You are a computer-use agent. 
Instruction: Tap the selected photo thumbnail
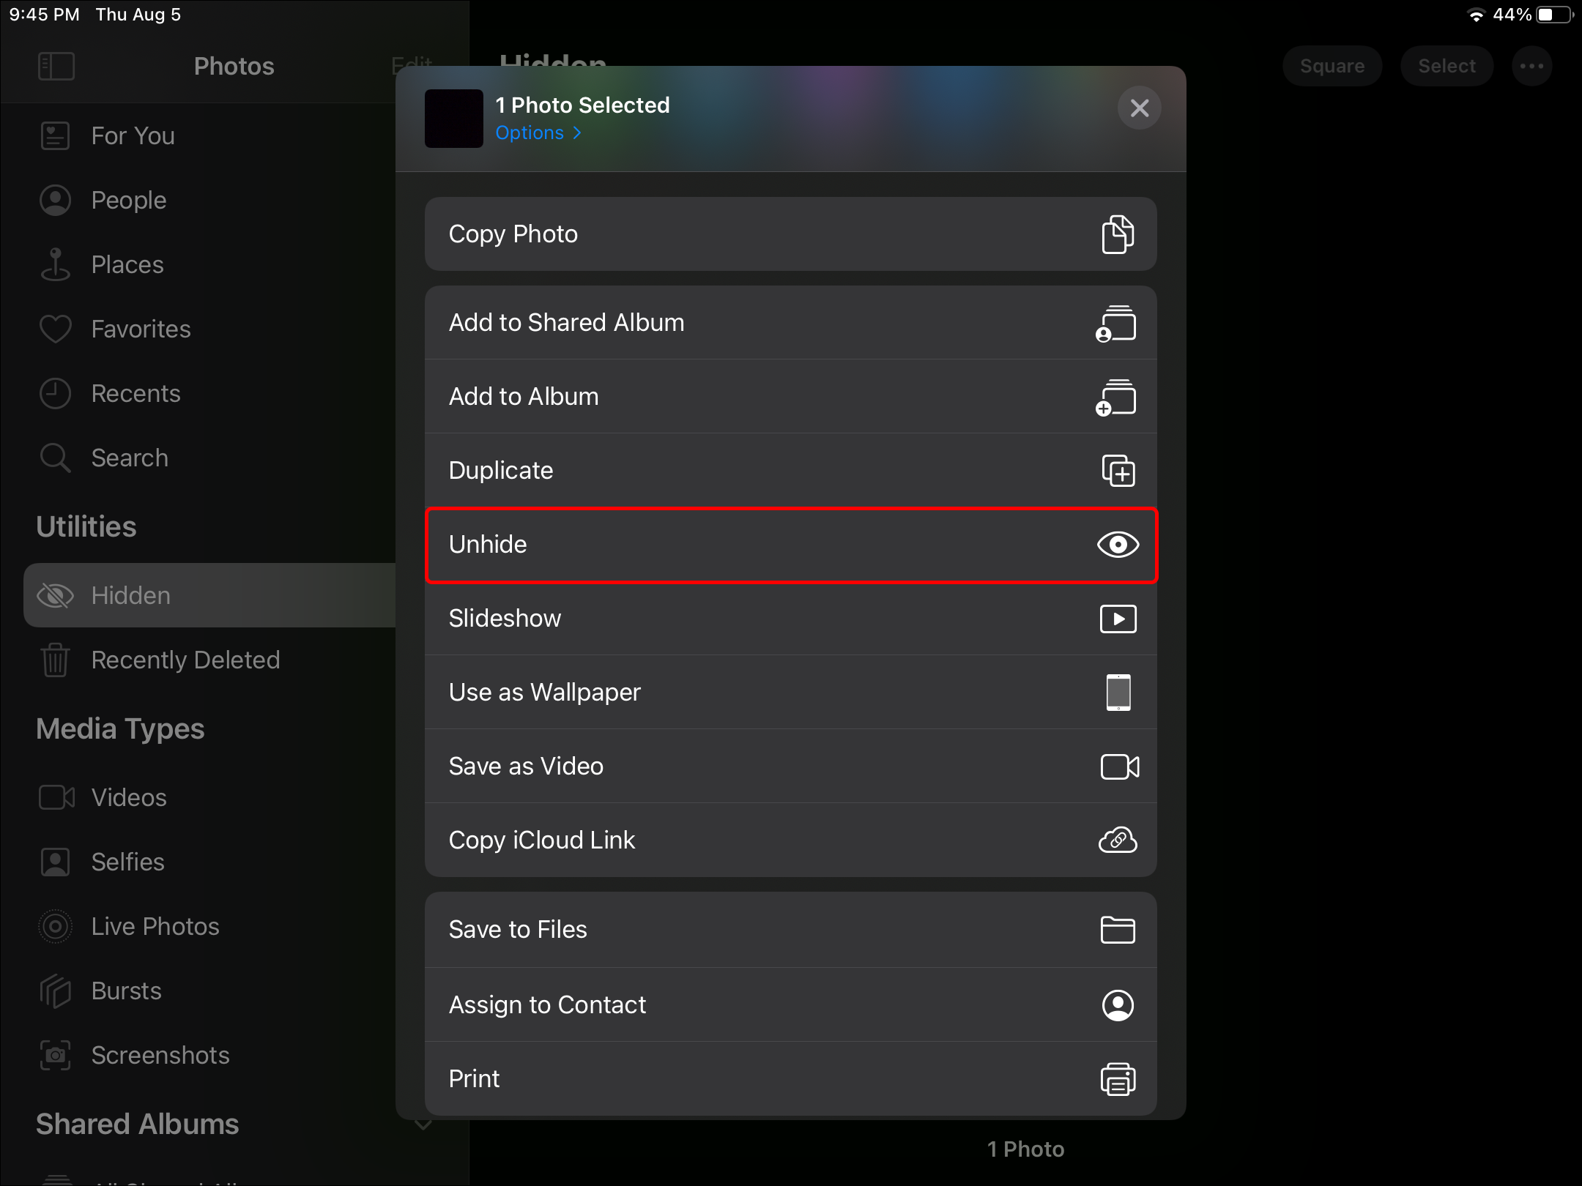(453, 119)
